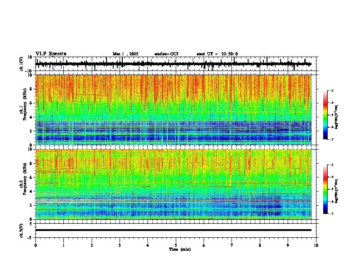
Task: Click the "ch.1(V)" axis label
Action: (x=22, y=64)
